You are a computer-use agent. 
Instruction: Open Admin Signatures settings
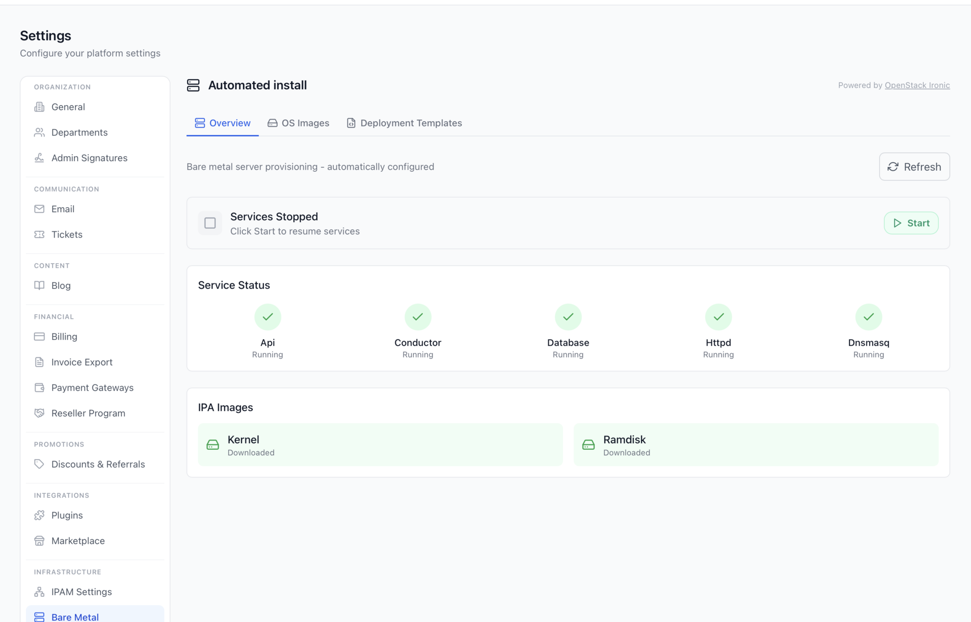click(95, 158)
